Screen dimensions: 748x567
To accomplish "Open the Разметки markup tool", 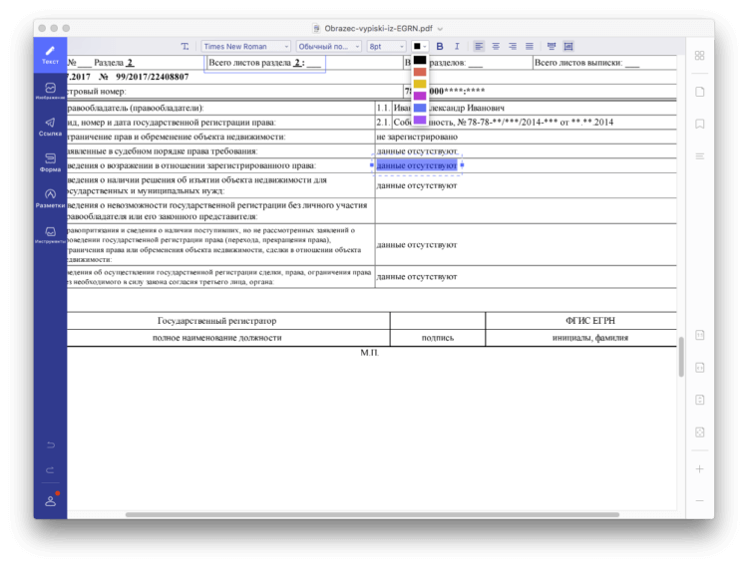I will (x=50, y=198).
